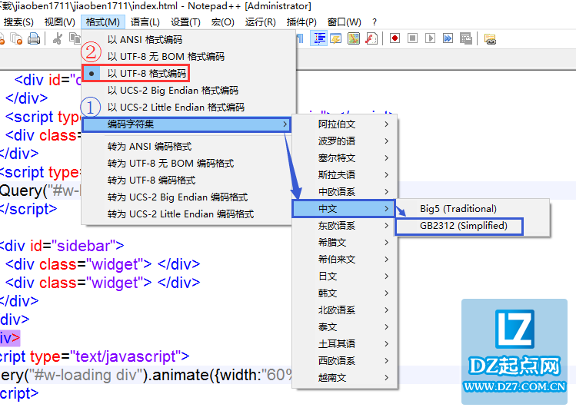Image resolution: width=576 pixels, height=414 pixels.
Task: Click the script type="text/javascript" line
Action: 95,356
